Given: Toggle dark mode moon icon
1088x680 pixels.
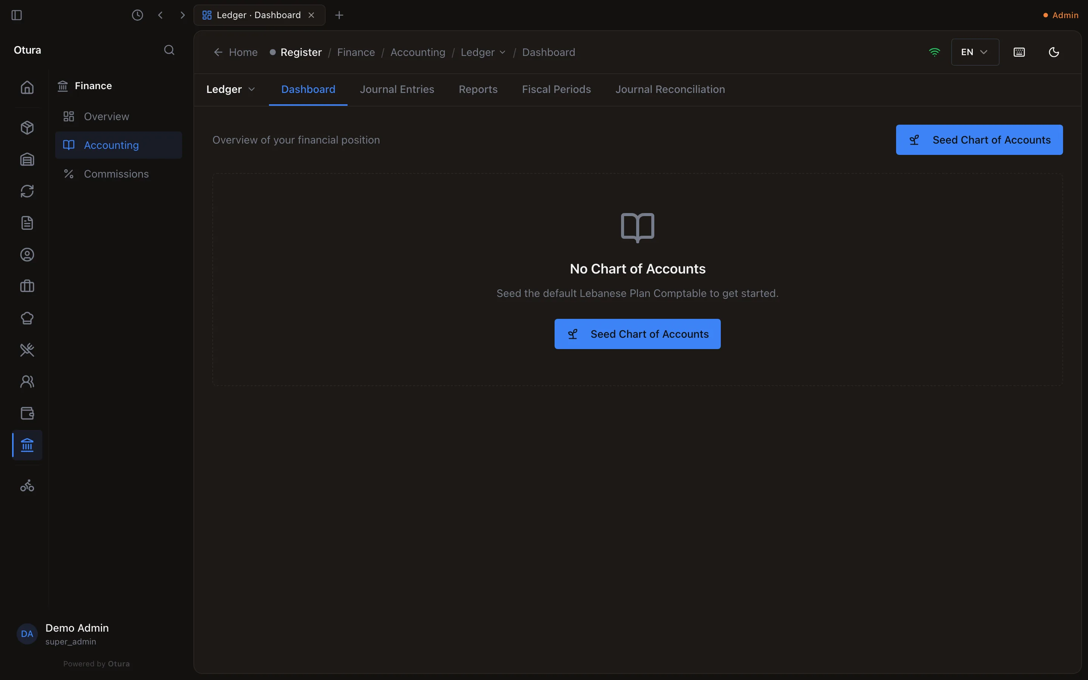Looking at the screenshot, I should coord(1054,52).
